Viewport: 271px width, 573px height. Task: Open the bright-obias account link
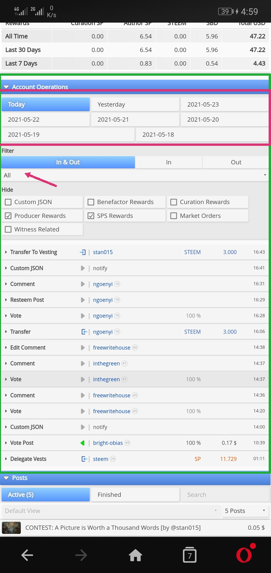(108, 443)
